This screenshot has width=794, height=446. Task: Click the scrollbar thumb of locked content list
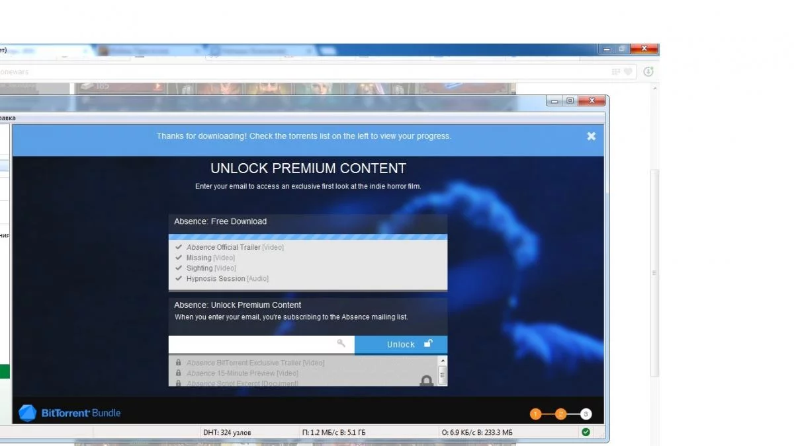(443, 375)
